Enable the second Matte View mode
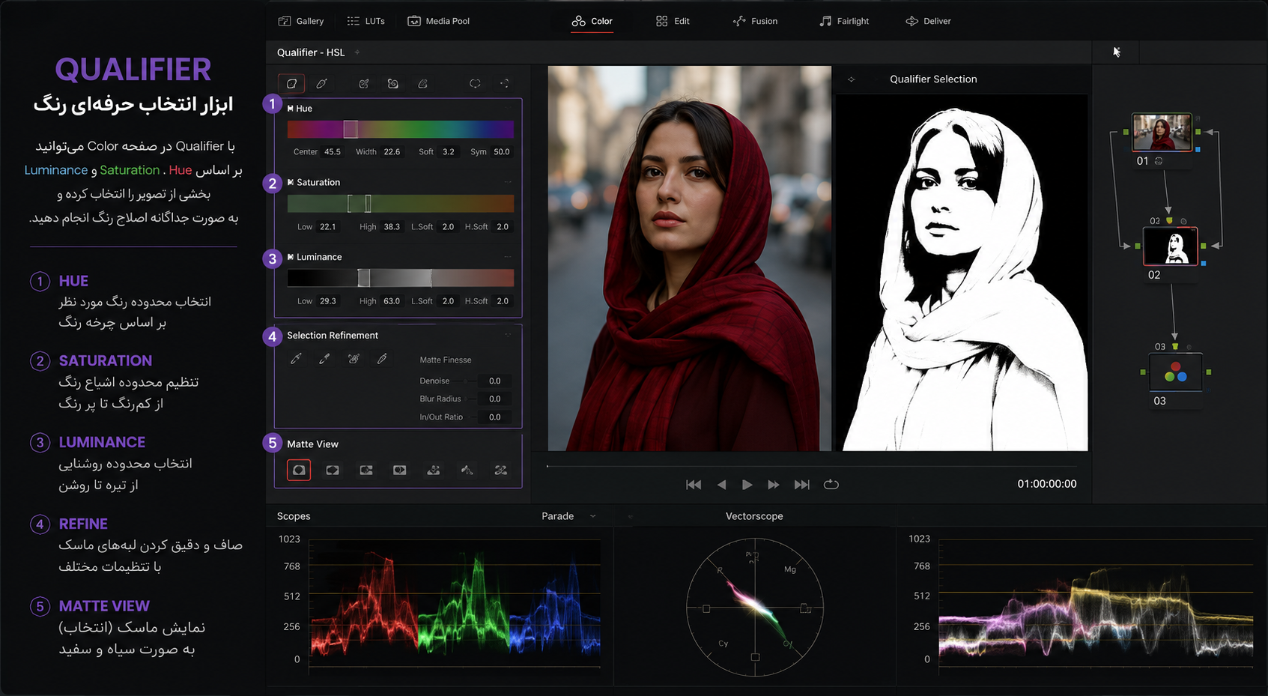1268x696 pixels. pyautogui.click(x=333, y=470)
